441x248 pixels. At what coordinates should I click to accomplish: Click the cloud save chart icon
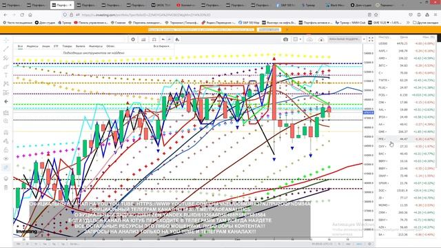point(309,40)
